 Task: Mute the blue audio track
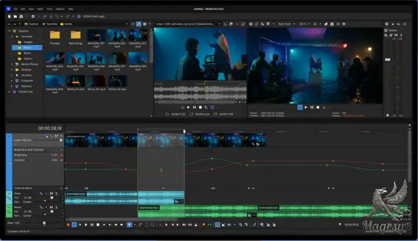51,194
